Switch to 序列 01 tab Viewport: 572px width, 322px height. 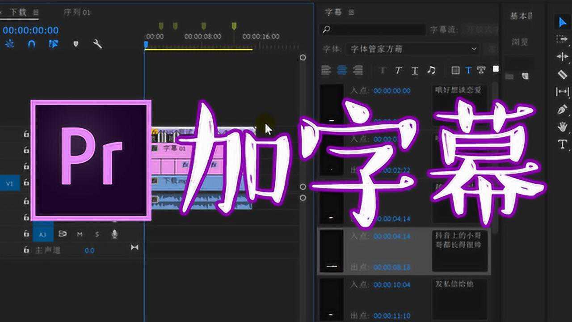[77, 12]
